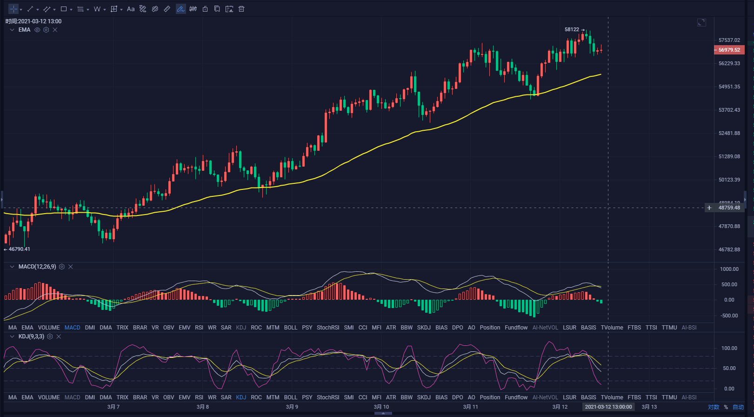
Task: Switch first sub-panel to RSI indicator
Action: pos(199,328)
